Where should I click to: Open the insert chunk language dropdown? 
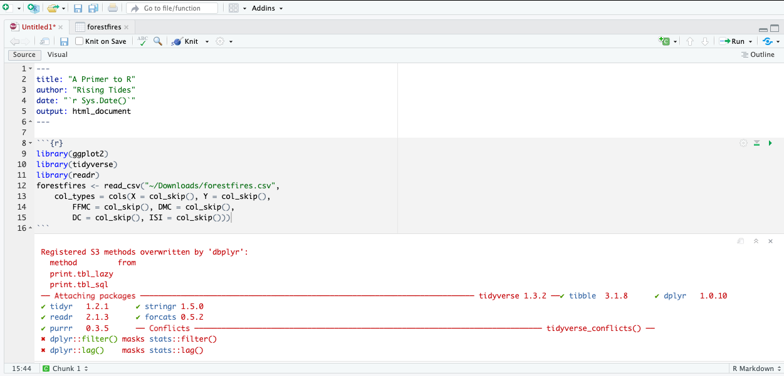pos(676,42)
